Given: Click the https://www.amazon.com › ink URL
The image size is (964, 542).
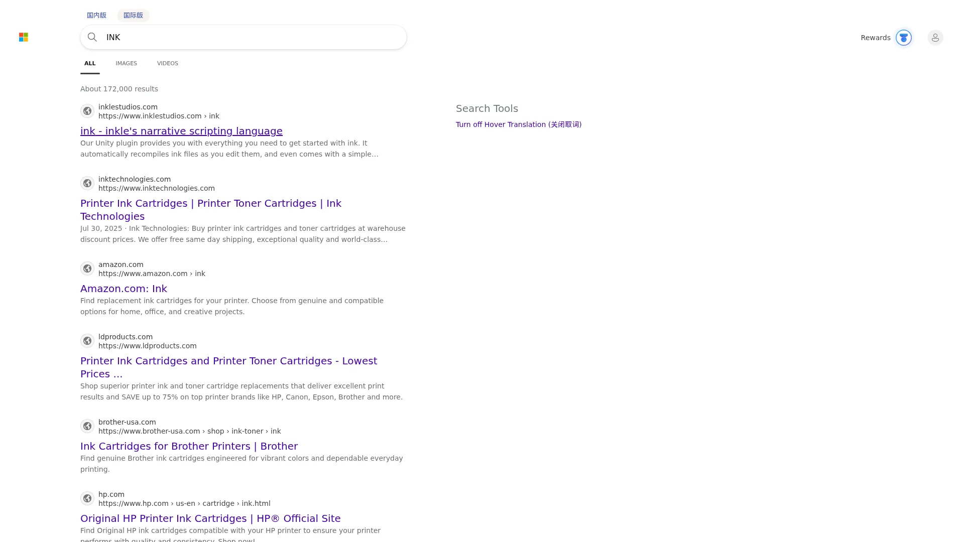Looking at the screenshot, I should pyautogui.click(x=152, y=274).
